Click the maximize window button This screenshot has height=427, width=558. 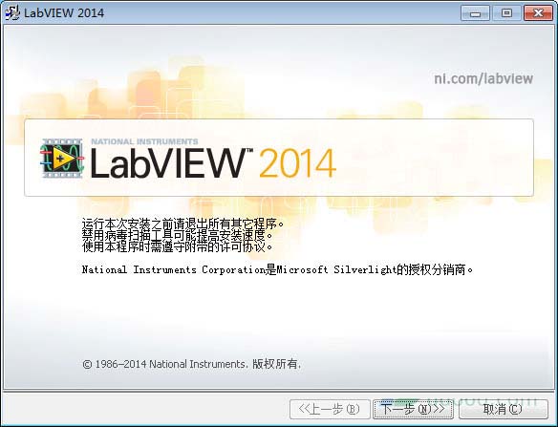506,13
